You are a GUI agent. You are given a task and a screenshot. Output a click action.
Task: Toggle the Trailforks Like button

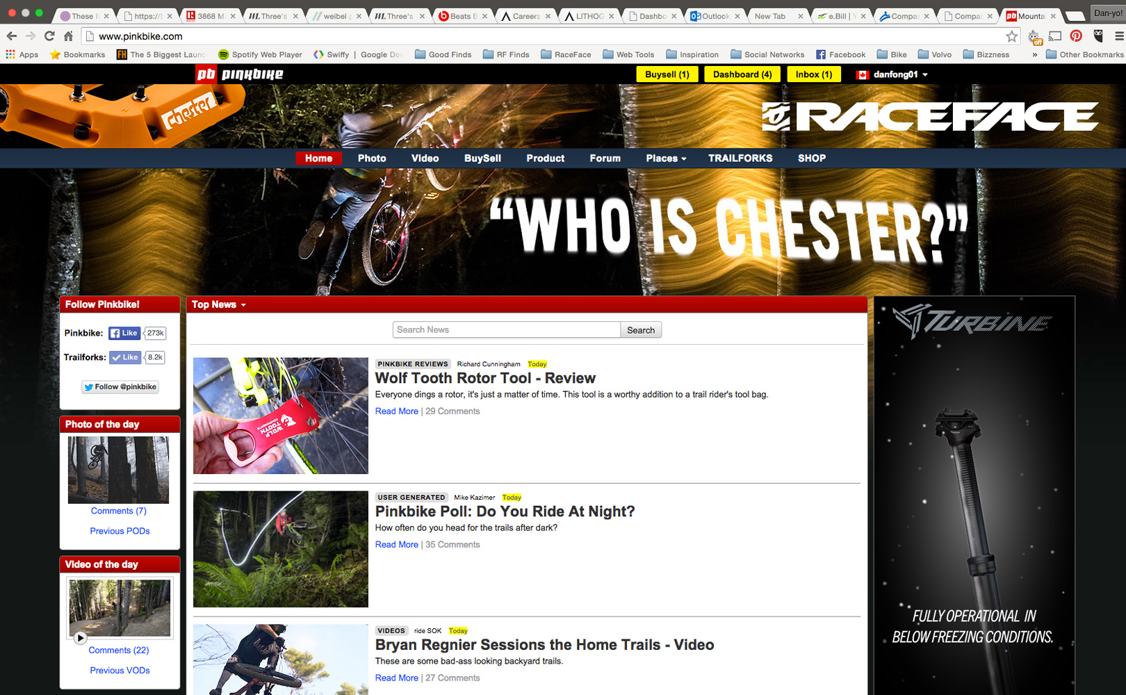pos(125,357)
